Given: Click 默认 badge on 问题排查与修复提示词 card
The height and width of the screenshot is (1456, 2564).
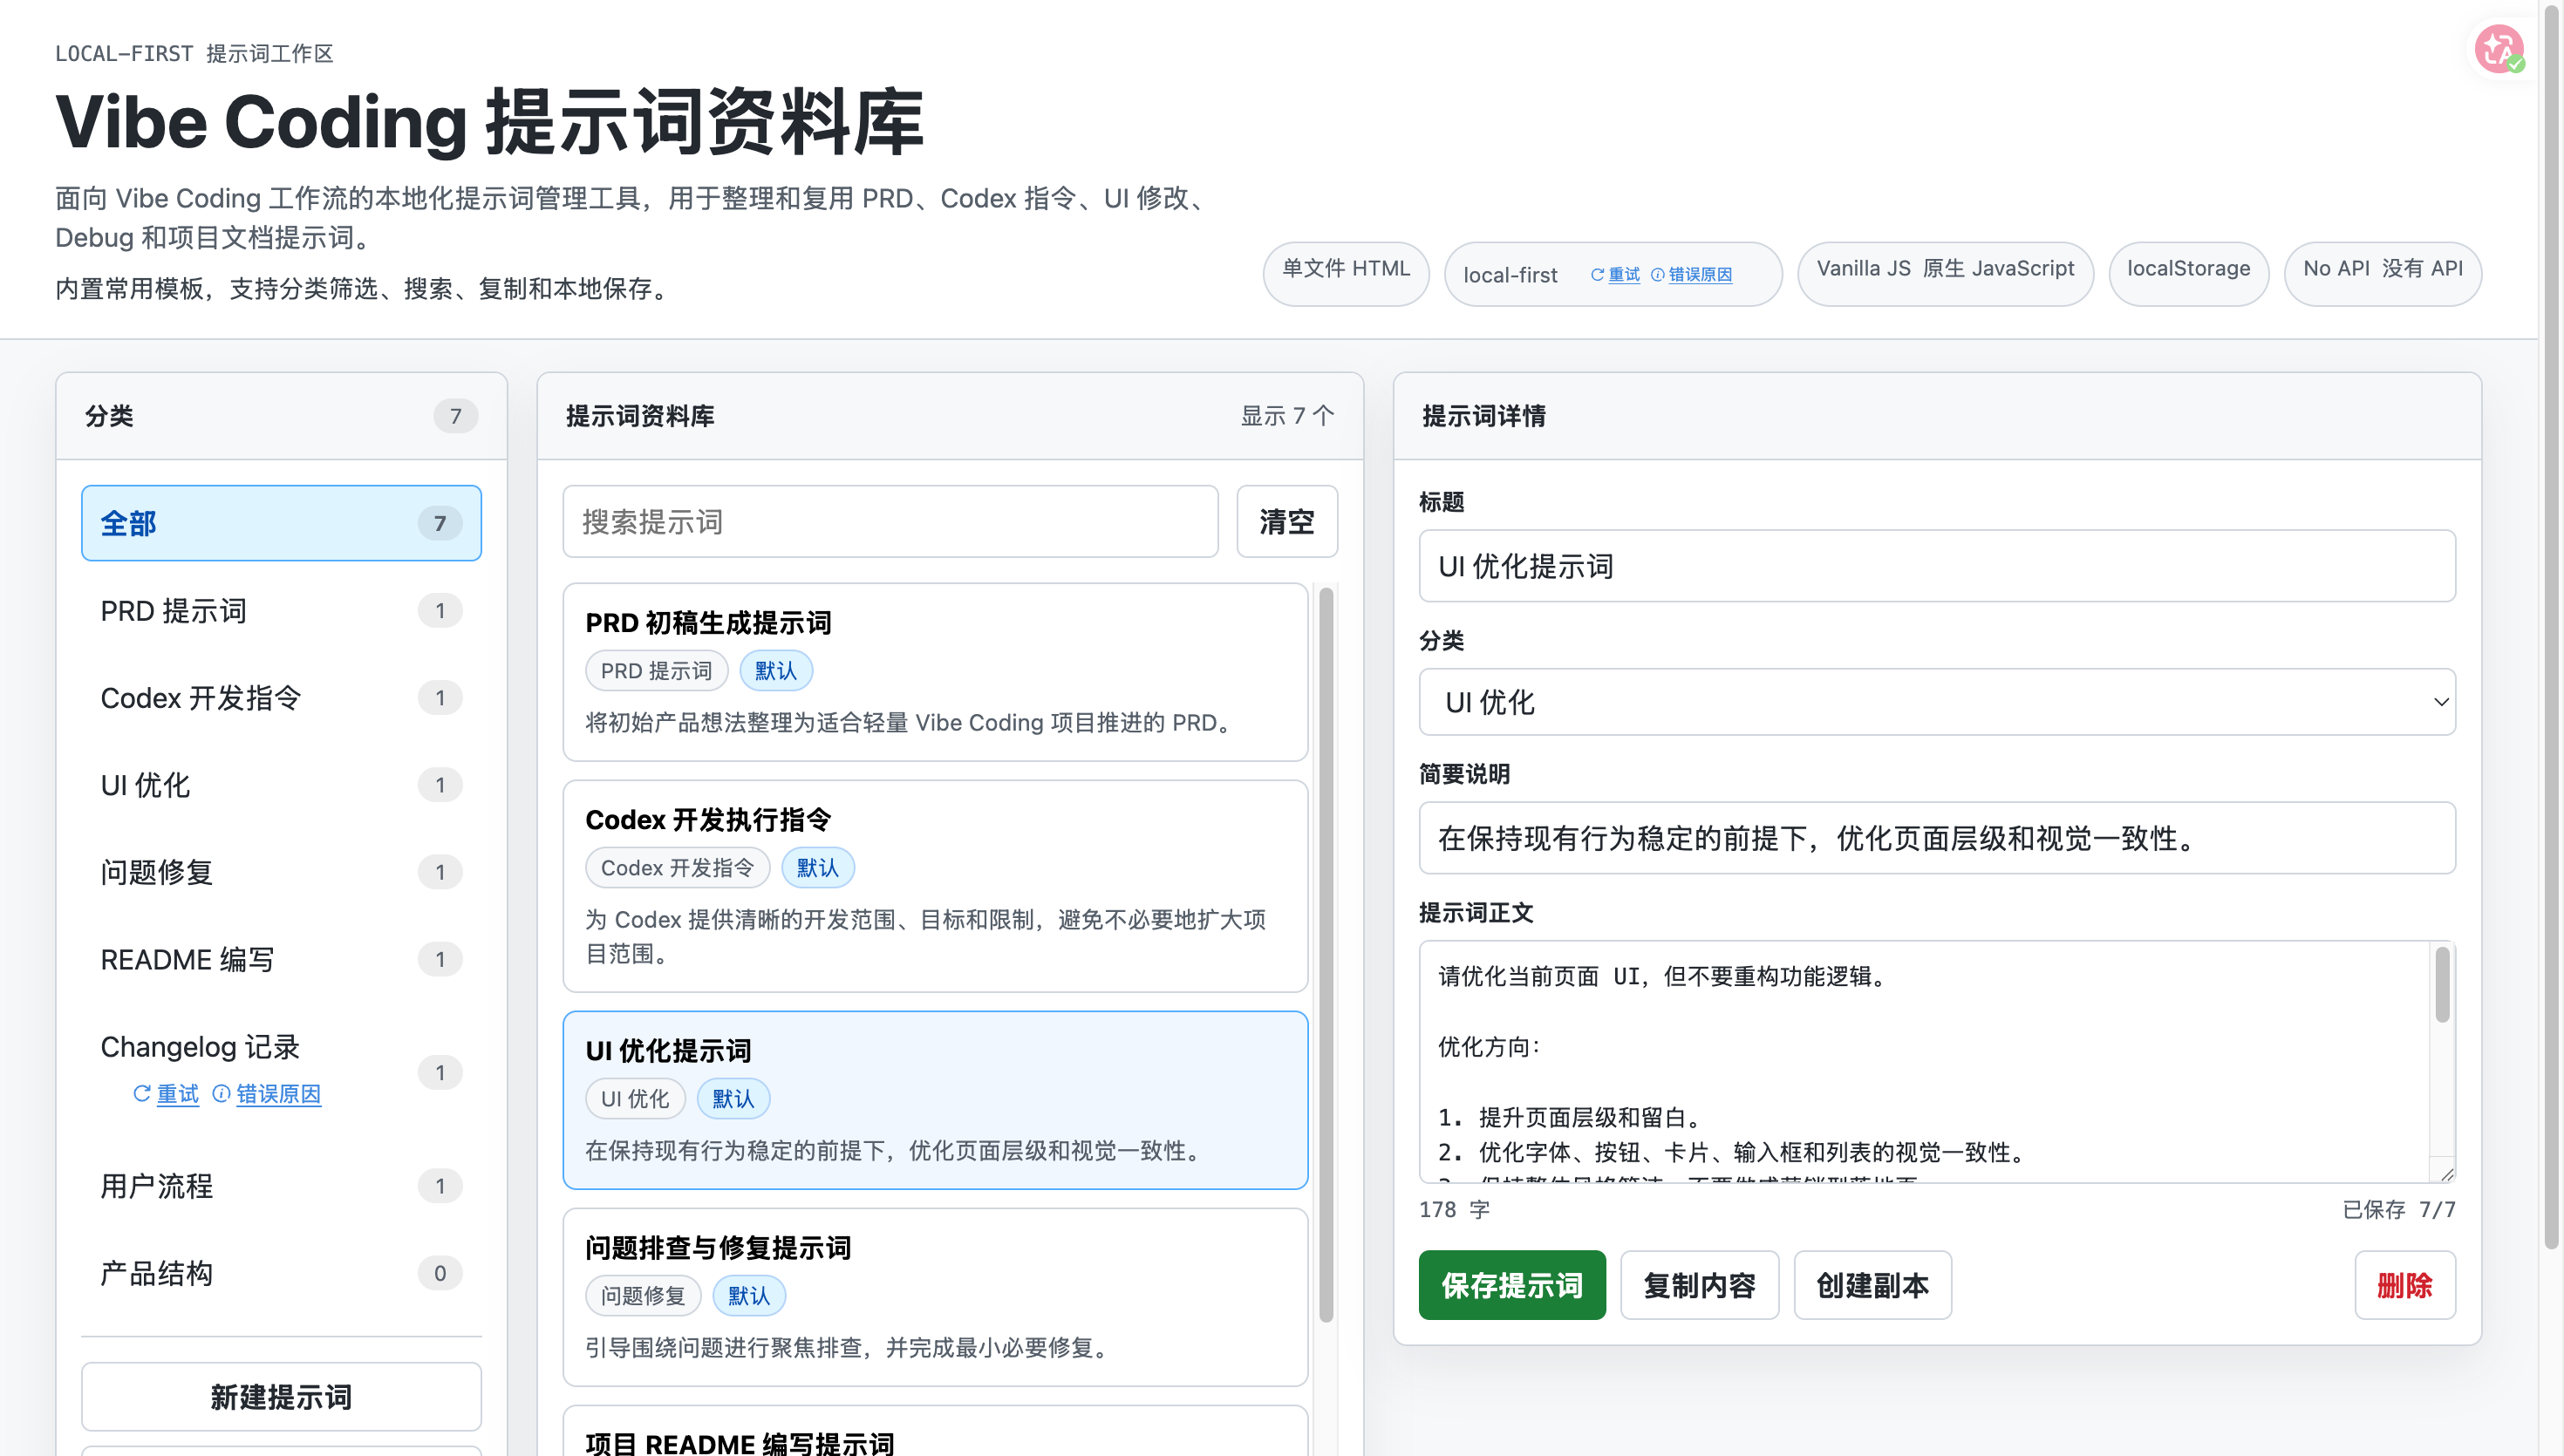Looking at the screenshot, I should coord(749,1296).
